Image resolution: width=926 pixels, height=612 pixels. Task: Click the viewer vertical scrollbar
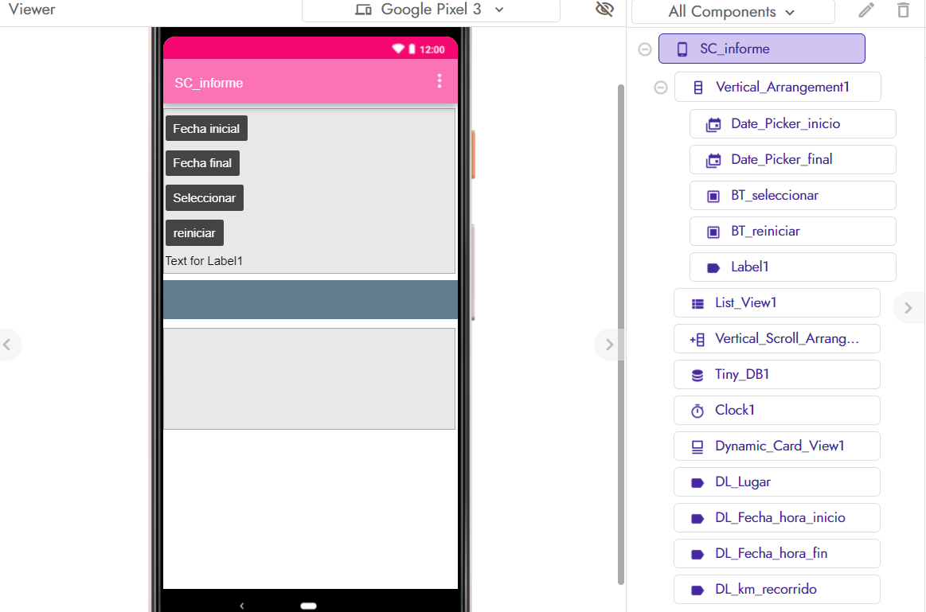coord(621,334)
